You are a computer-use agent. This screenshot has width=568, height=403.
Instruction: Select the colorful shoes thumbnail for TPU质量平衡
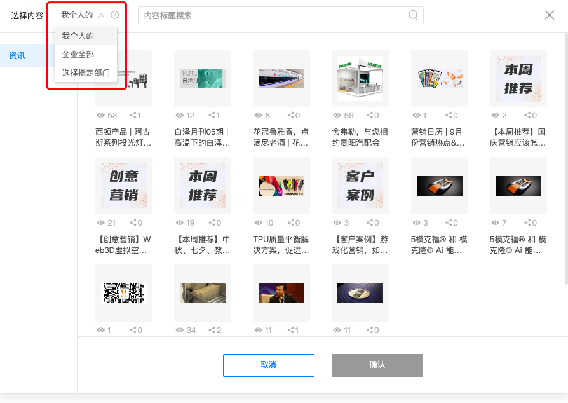click(x=281, y=186)
